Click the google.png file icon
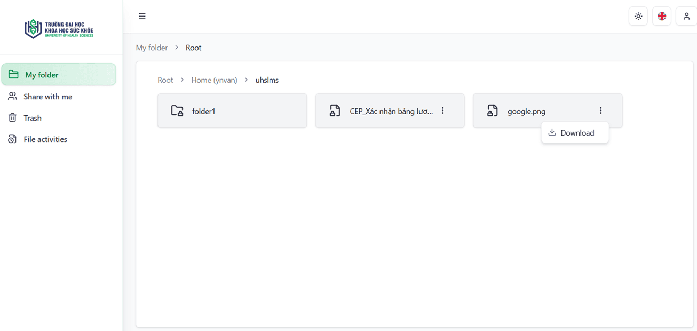697x331 pixels. click(492, 111)
